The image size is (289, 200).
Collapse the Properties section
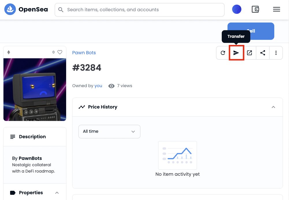(57, 192)
